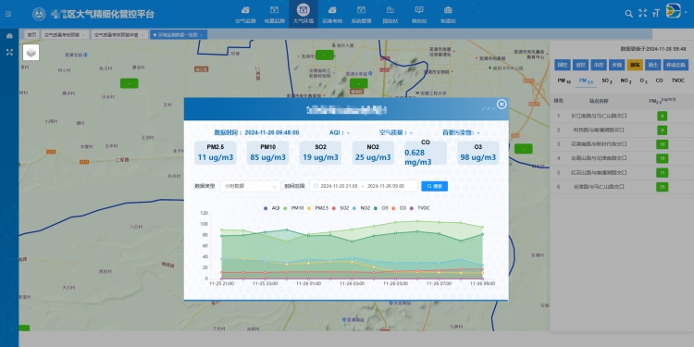This screenshot has height=347, width=694.
Task: Toggle O3 series in chart legend
Action: (x=380, y=208)
